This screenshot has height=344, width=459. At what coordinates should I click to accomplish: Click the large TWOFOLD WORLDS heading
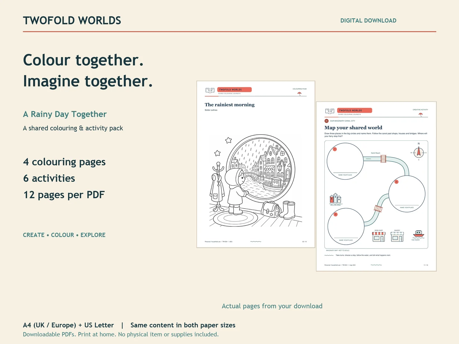(x=72, y=21)
